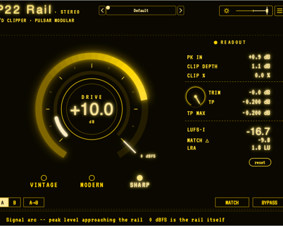
Task: Click the STEREO label in the header
Action: point(70,12)
